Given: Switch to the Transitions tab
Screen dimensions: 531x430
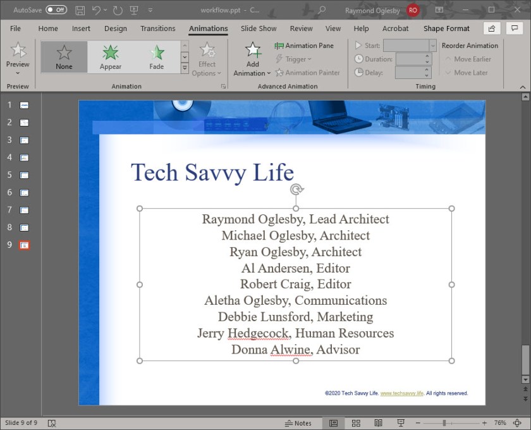Looking at the screenshot, I should pyautogui.click(x=157, y=28).
